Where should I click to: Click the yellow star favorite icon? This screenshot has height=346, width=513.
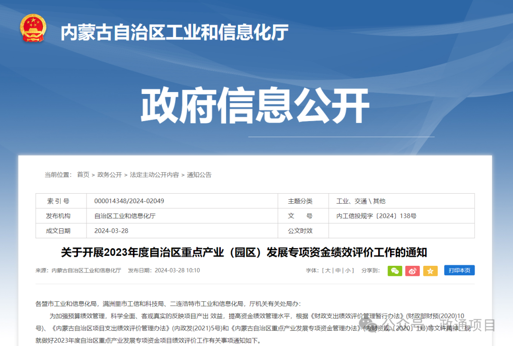430,271
